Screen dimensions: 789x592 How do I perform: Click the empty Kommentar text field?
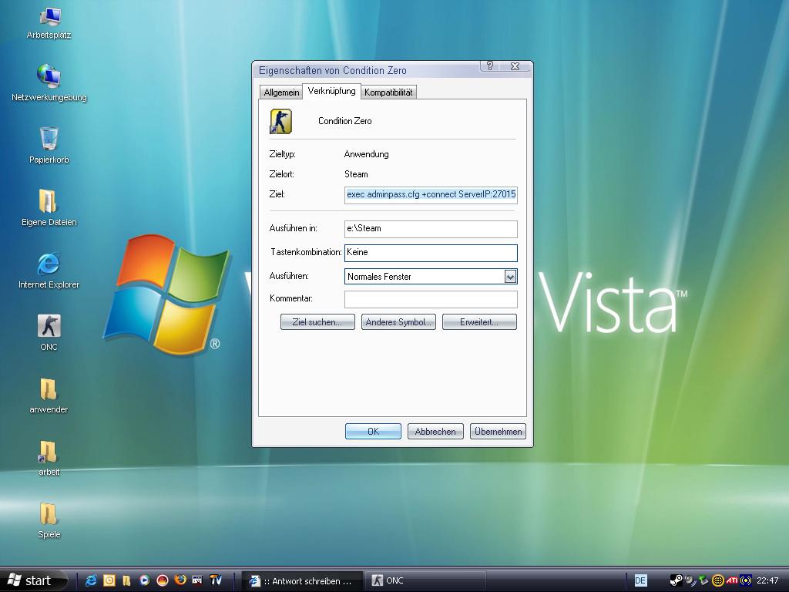pyautogui.click(x=431, y=299)
